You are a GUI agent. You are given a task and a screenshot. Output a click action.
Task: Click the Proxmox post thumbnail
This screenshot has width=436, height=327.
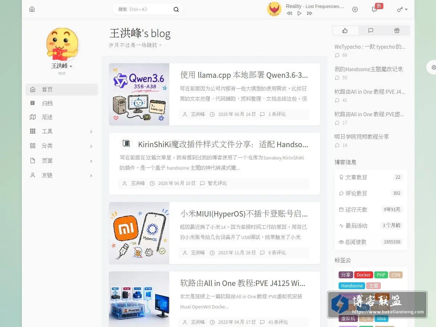pos(139,299)
